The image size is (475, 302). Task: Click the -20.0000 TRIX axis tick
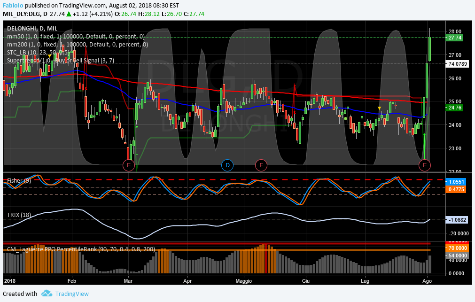point(459,233)
